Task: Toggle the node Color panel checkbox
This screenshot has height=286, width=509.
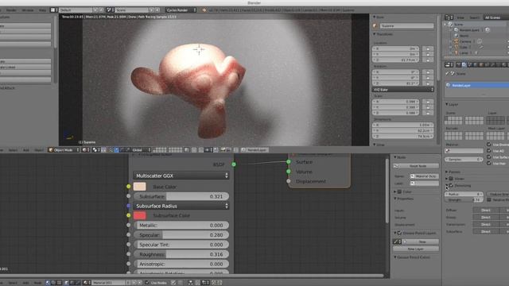Action: click(x=399, y=191)
